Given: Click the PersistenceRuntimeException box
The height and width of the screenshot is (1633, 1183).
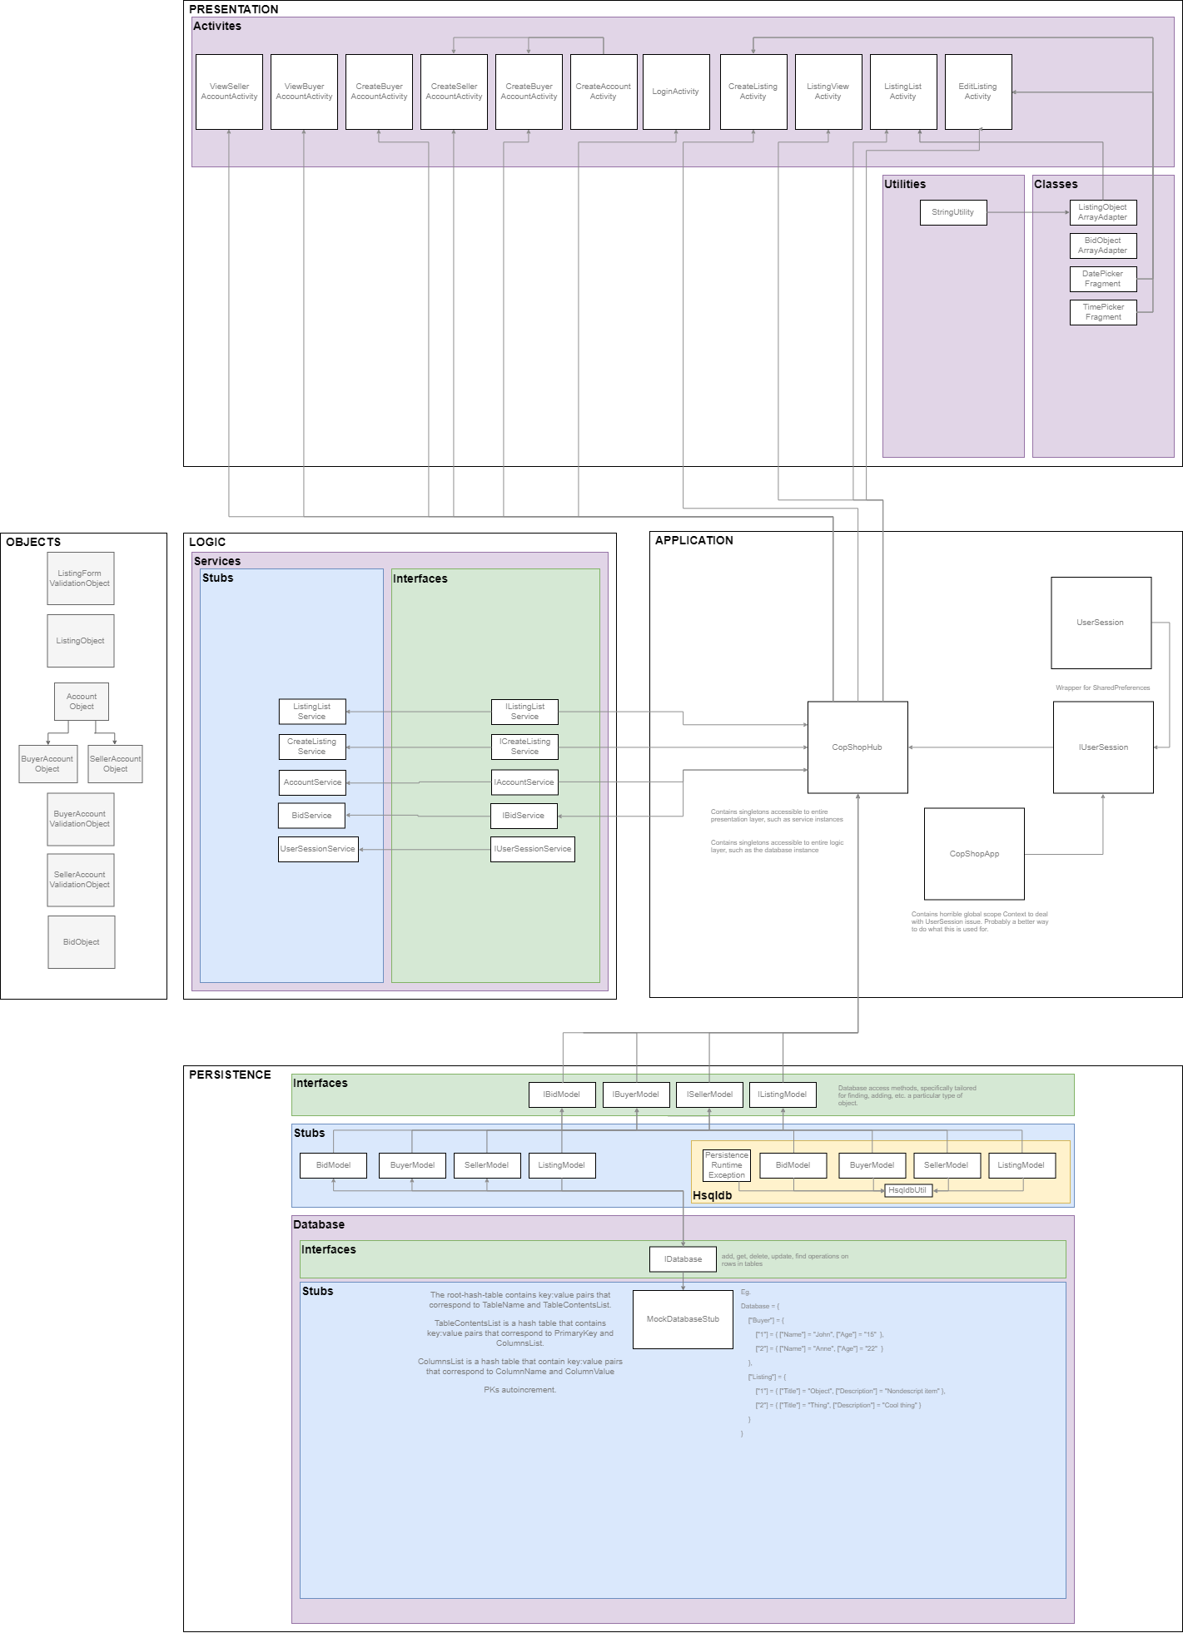Looking at the screenshot, I should tap(727, 1165).
